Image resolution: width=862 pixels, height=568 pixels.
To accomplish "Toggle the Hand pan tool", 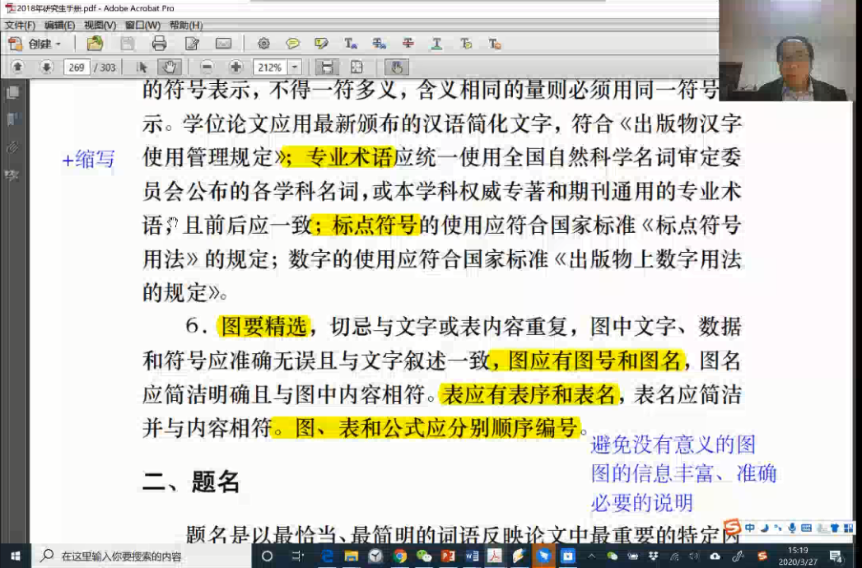I will pos(169,68).
